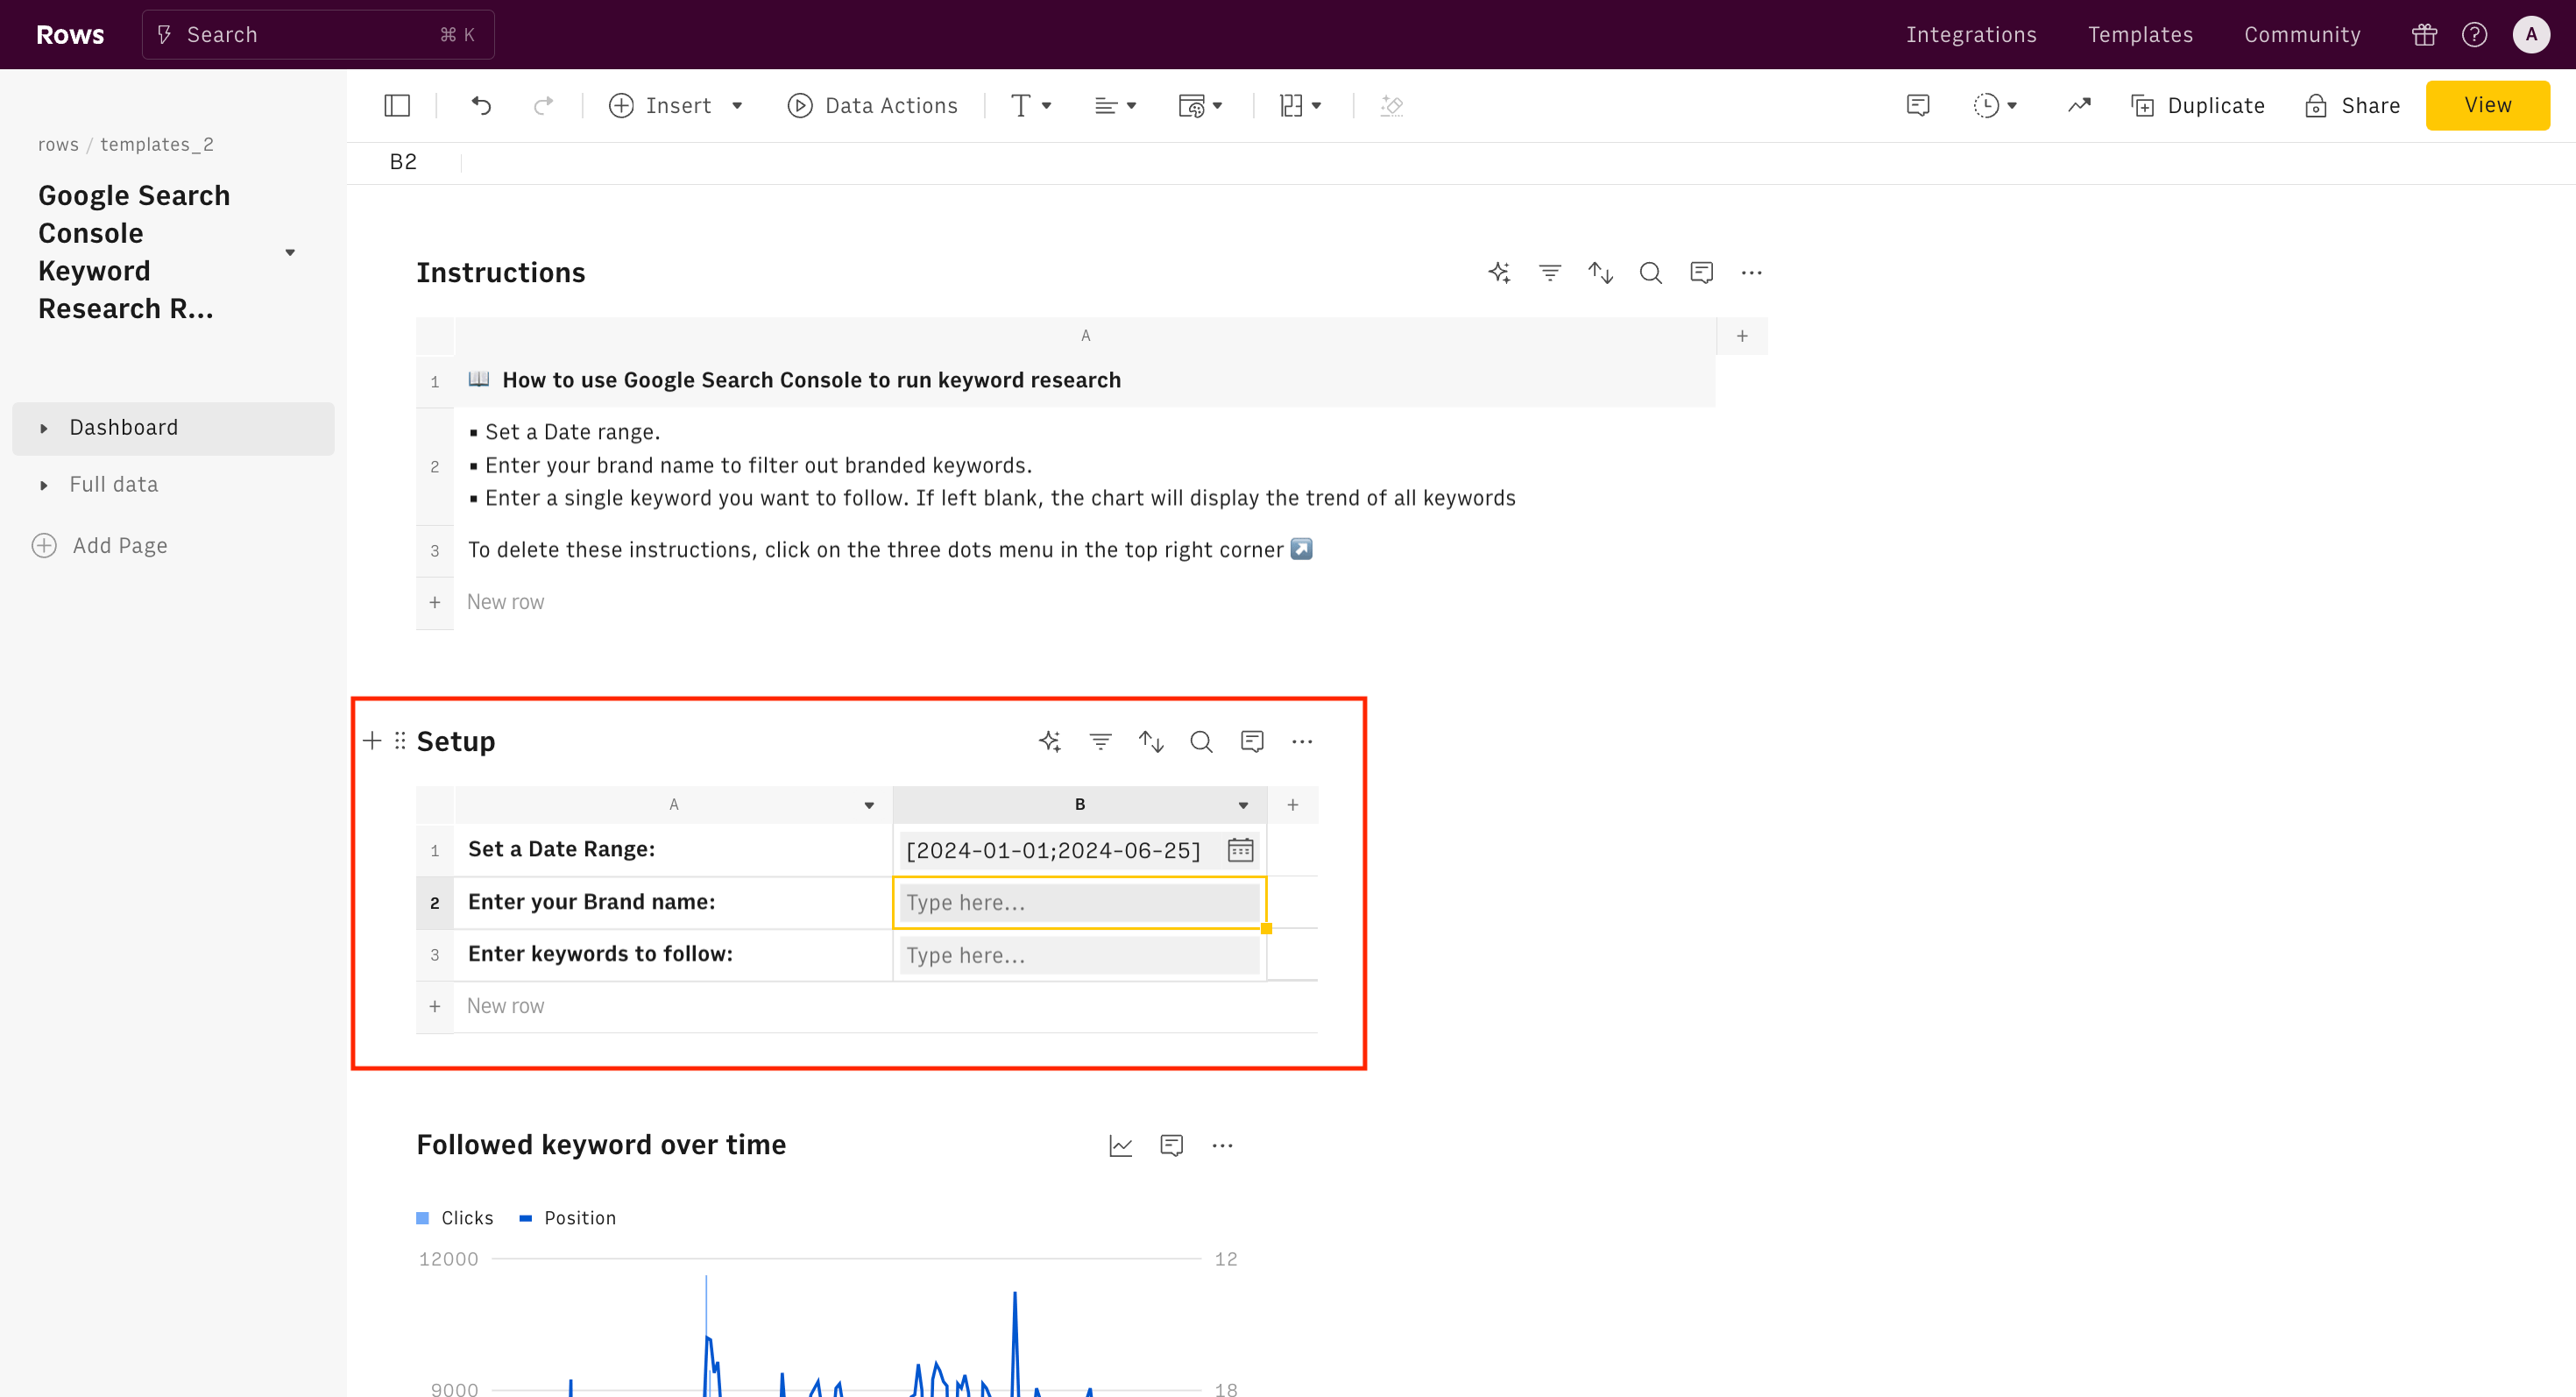
Task: Toggle the sidebar panel icon
Action: click(397, 106)
